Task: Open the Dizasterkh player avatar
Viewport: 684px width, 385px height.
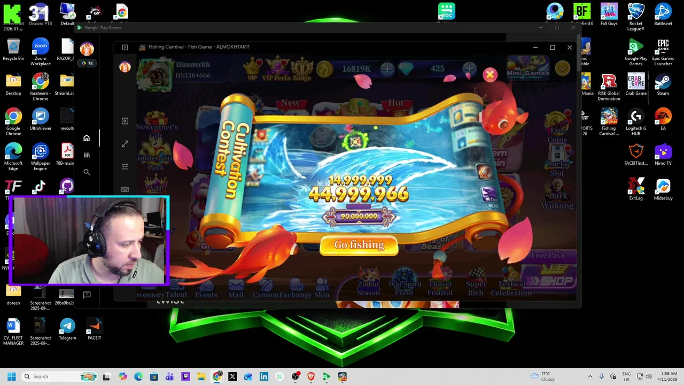Action: click(x=155, y=74)
